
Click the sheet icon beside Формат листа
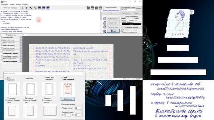pos(105,23)
